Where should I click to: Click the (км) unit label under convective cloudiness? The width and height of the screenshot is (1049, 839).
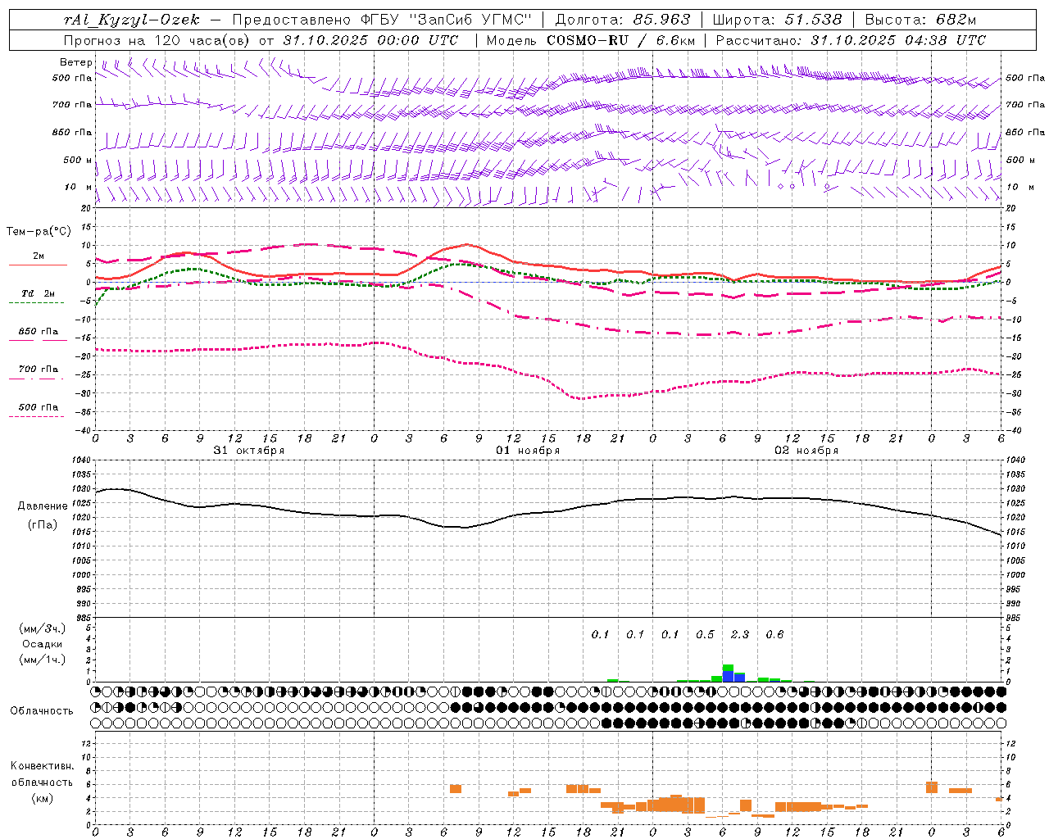(42, 798)
